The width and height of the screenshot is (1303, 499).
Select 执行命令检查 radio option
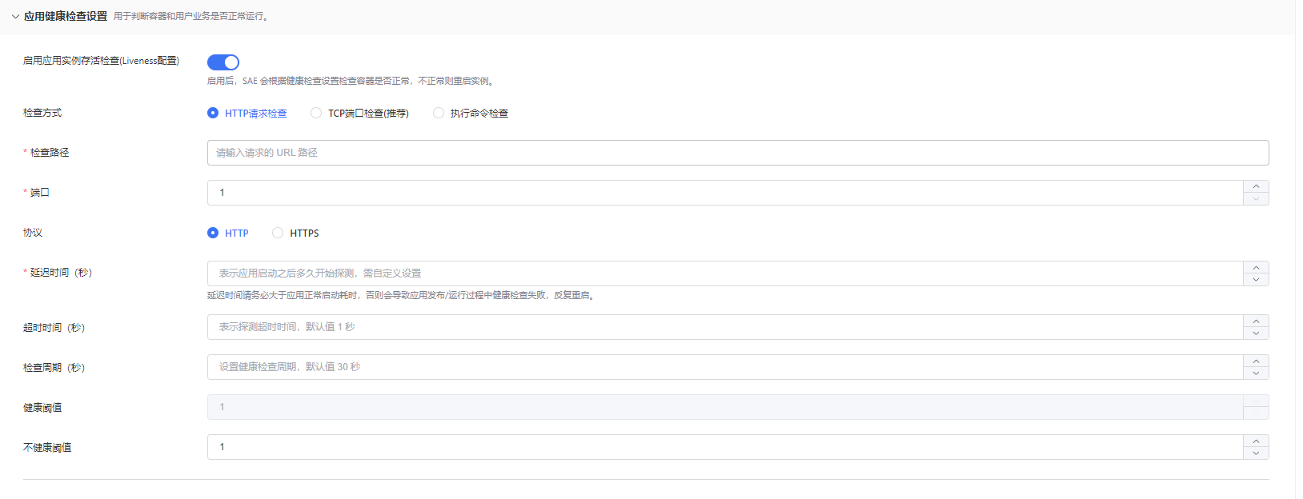(x=439, y=113)
